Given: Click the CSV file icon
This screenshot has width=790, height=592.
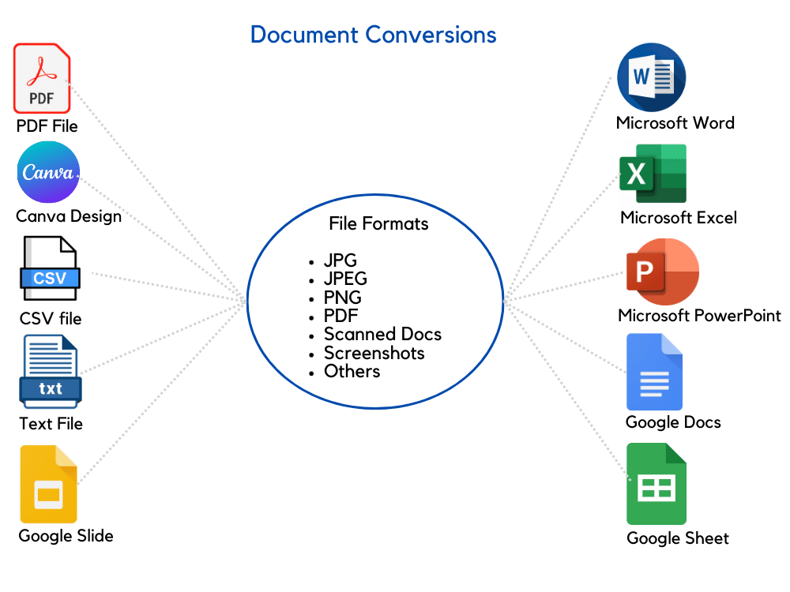Looking at the screenshot, I should pyautogui.click(x=50, y=268).
